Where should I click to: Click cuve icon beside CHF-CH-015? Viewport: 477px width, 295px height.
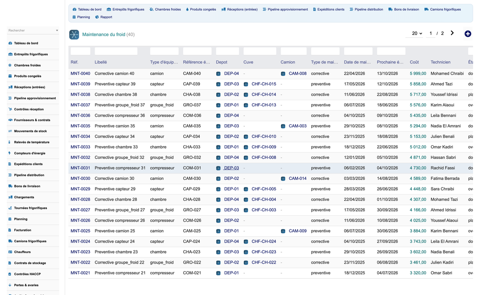click(246, 84)
